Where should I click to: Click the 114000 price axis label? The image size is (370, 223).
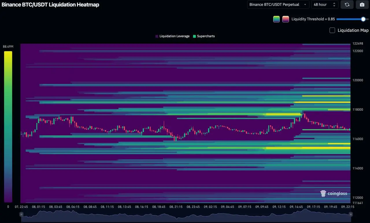(358, 168)
